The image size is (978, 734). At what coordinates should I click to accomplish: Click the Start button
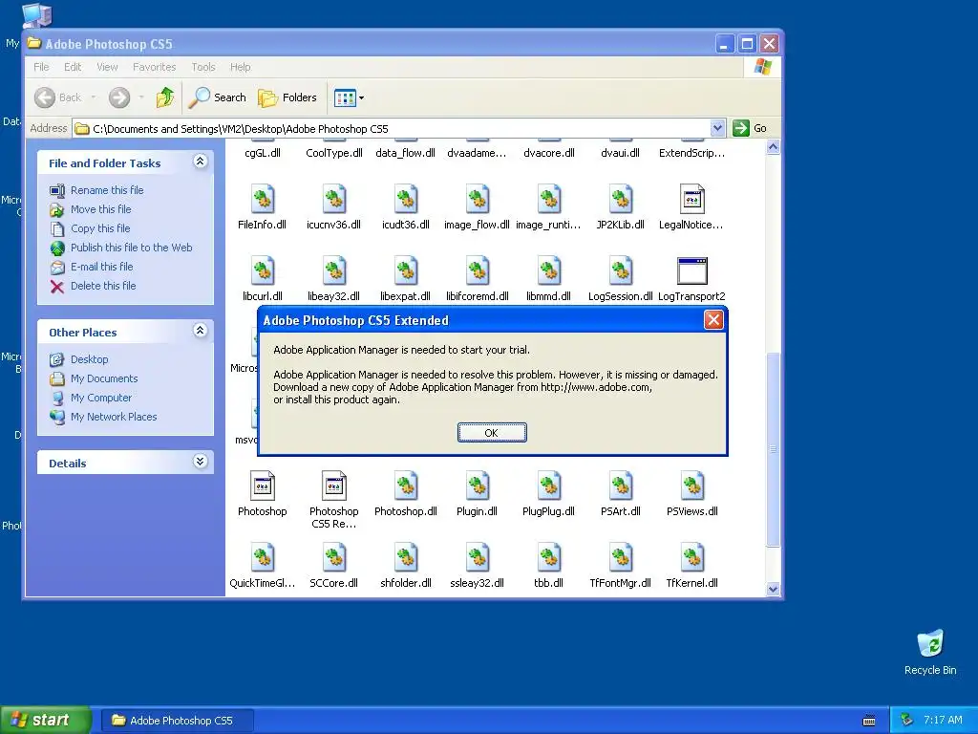tap(44, 720)
